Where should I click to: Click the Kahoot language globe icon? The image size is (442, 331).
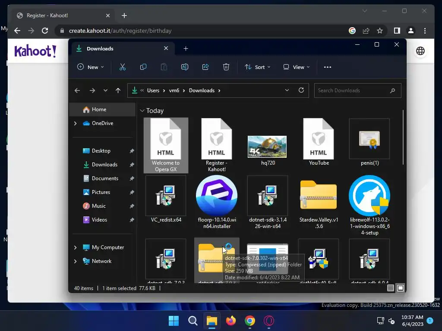(420, 51)
